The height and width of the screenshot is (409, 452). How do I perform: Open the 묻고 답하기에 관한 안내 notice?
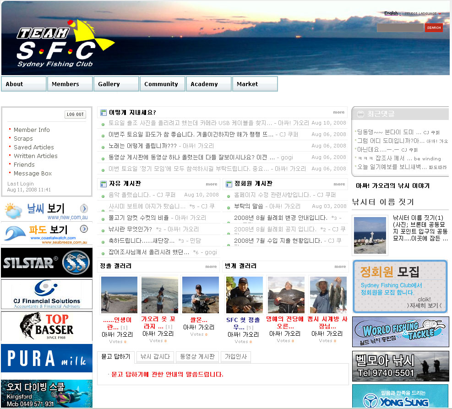point(167,374)
